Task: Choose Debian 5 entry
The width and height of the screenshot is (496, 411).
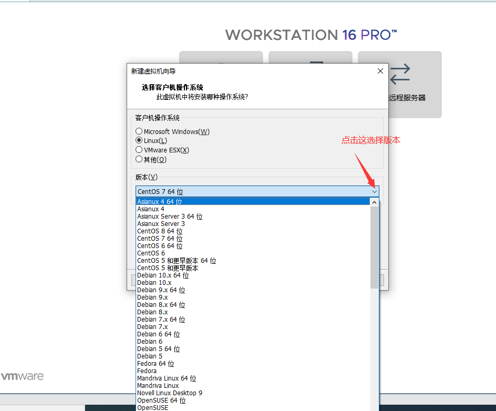Action: coord(253,356)
